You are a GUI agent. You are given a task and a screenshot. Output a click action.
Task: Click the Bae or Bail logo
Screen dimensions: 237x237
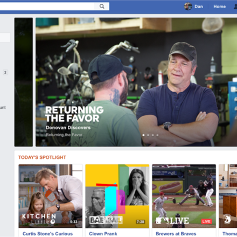pos(106,220)
